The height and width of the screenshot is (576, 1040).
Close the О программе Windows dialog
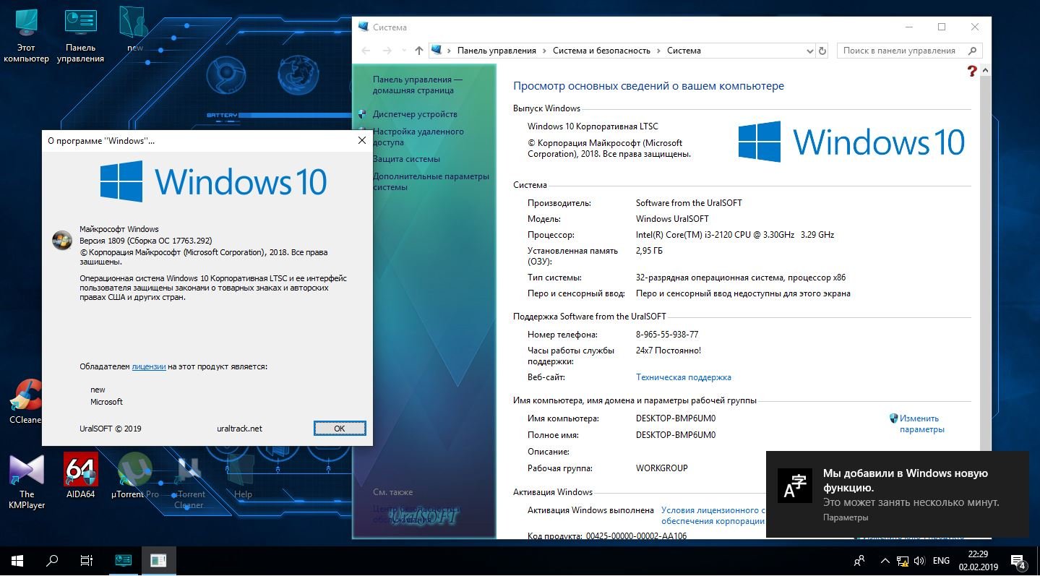[x=362, y=140]
